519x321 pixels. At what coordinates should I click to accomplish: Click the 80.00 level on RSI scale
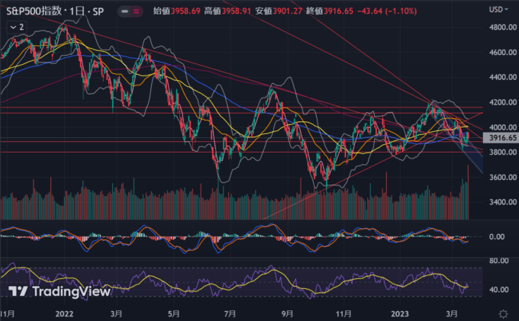point(498,261)
